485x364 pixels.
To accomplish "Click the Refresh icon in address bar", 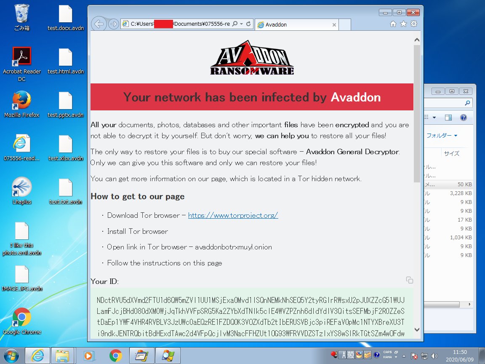I will point(248,24).
